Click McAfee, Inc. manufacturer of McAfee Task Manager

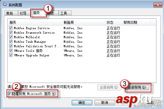pyautogui.click(x=73, y=42)
